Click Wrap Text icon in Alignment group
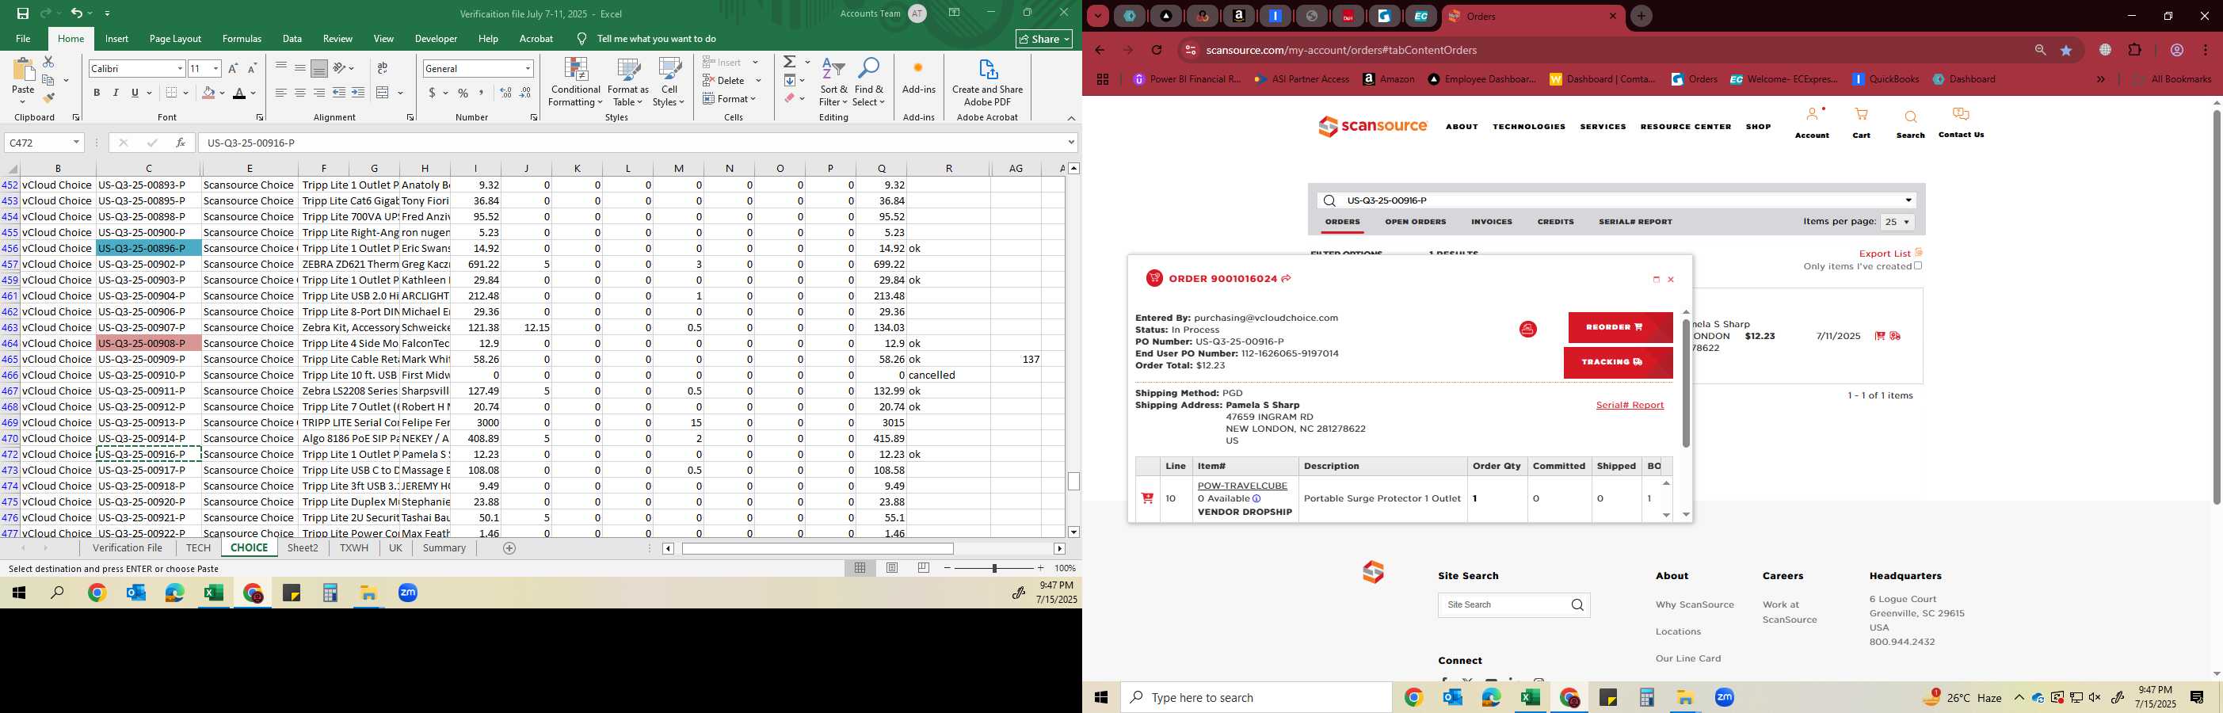Screen dimensions: 2223x713 383,68
